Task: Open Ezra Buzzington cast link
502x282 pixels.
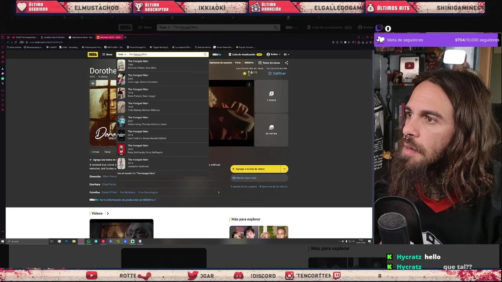Action: coord(148,192)
